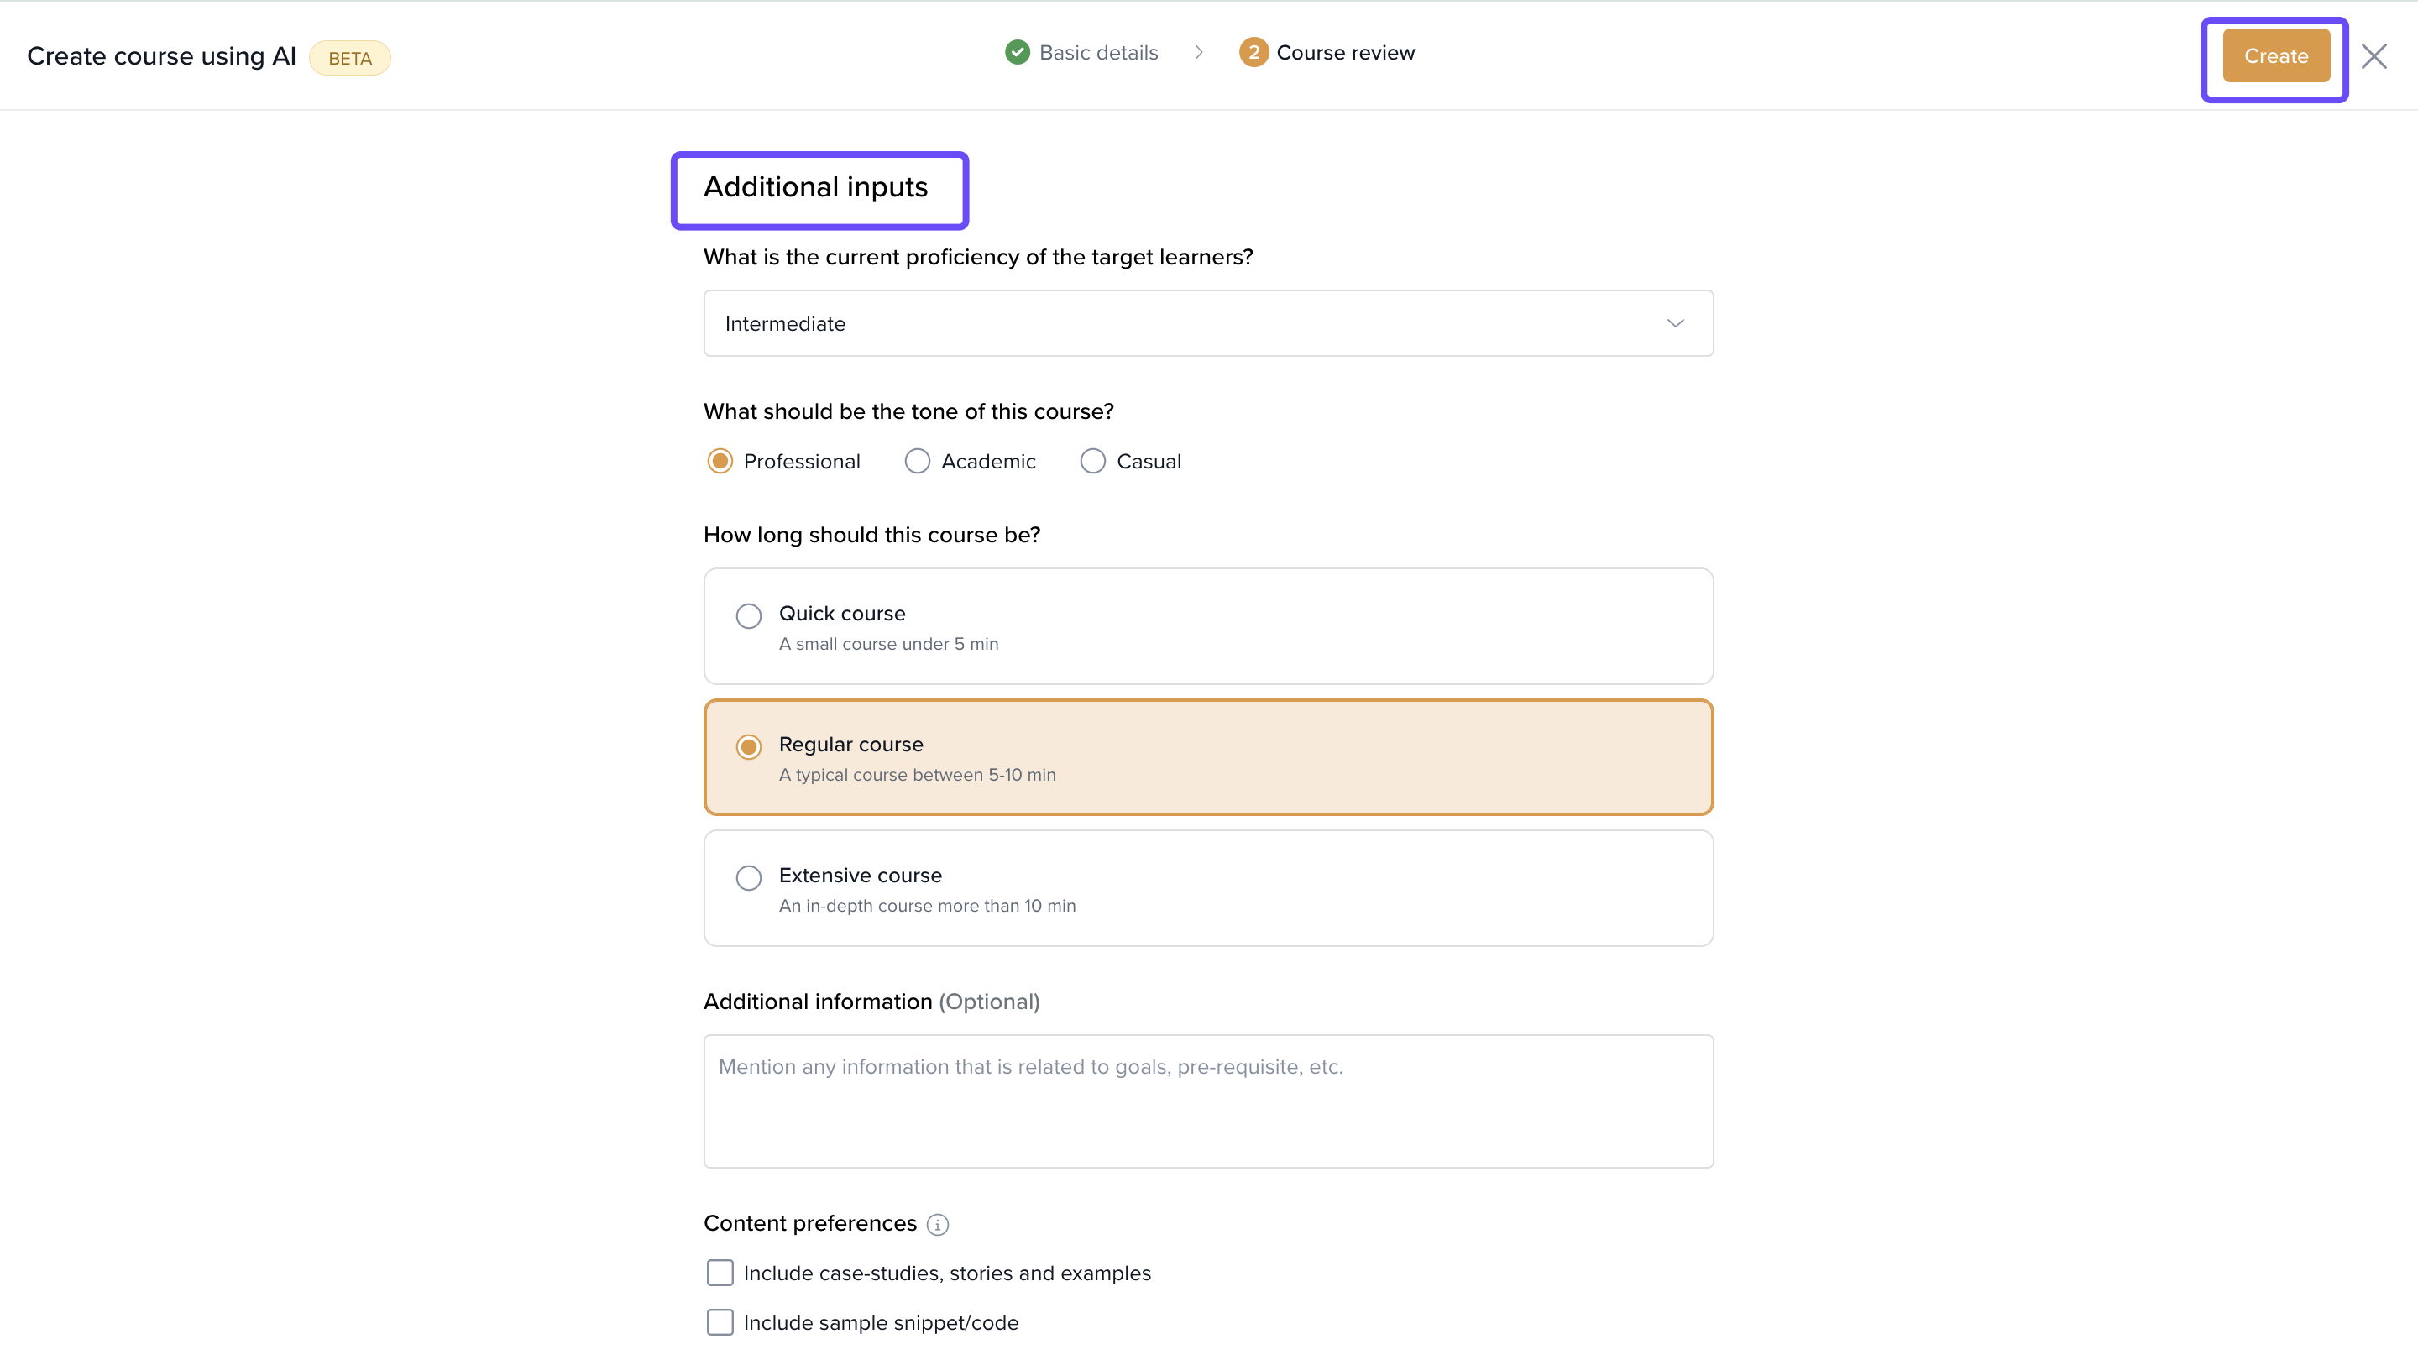Image resolution: width=2418 pixels, height=1365 pixels.
Task: Click the green Basic details checkmark icon
Action: [1017, 53]
